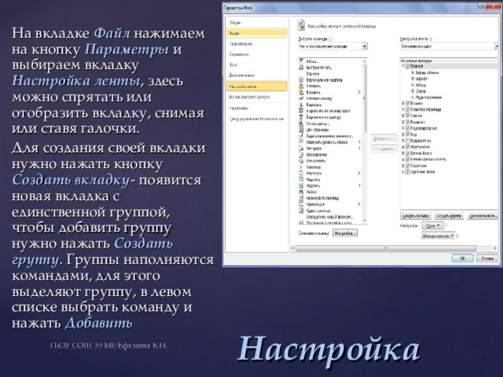503x377 pixels.
Task: Open the Импорт-экспорт dropdown button
Action: [x=439, y=236]
